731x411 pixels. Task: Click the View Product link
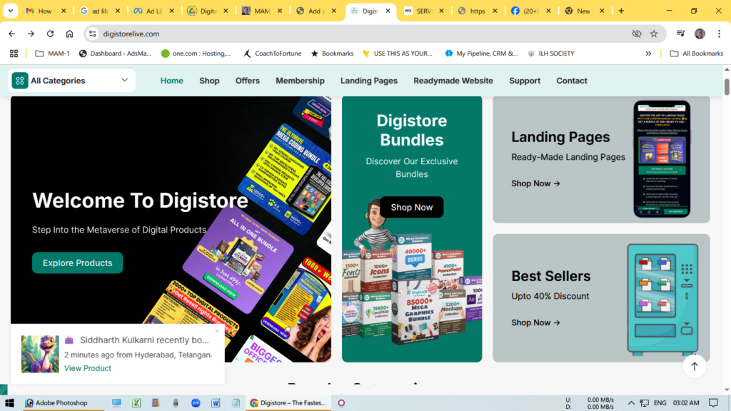coord(88,368)
